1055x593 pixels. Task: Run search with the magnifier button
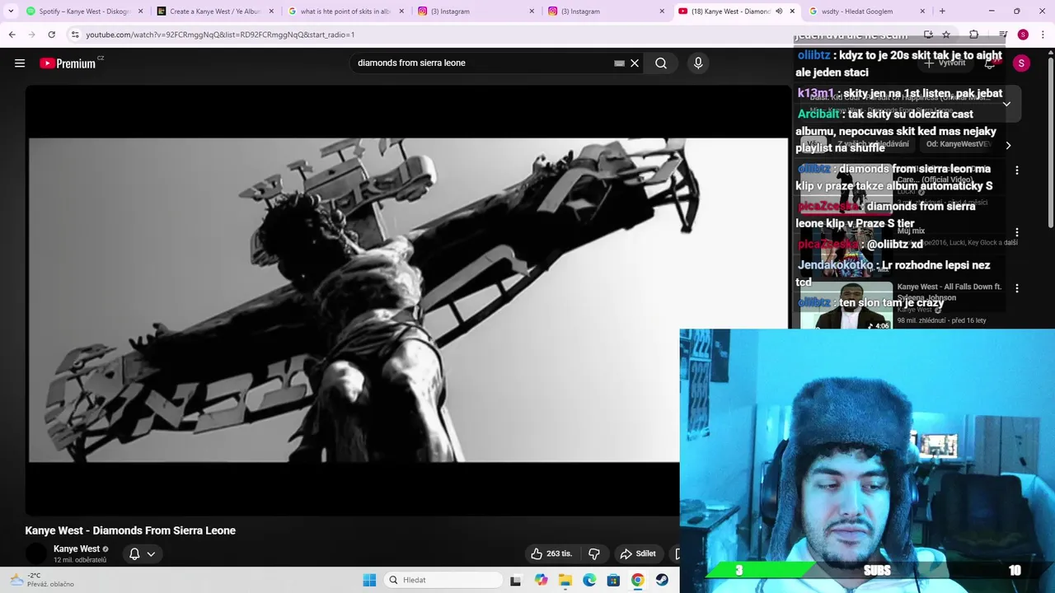[x=661, y=63]
